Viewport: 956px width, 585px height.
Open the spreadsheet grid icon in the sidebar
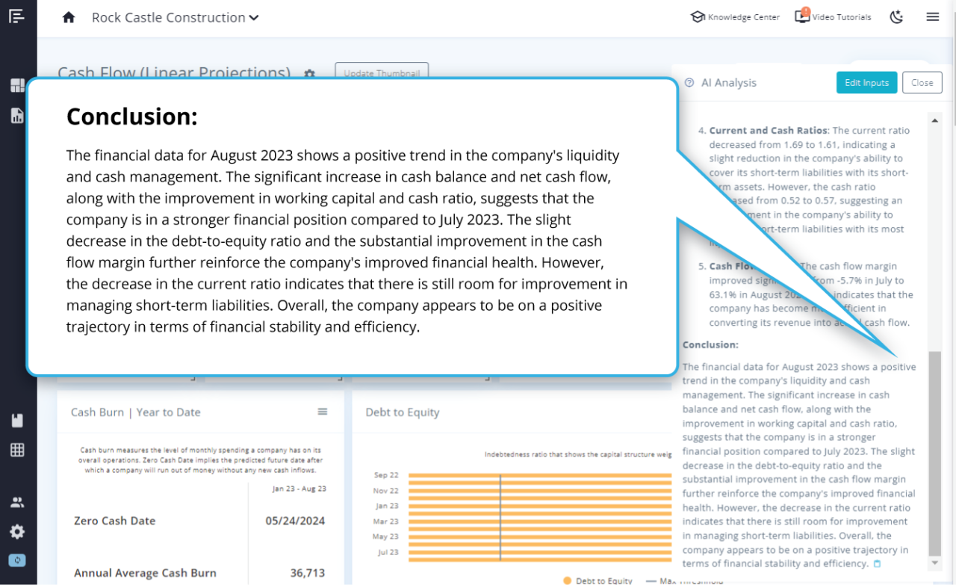tap(16, 449)
